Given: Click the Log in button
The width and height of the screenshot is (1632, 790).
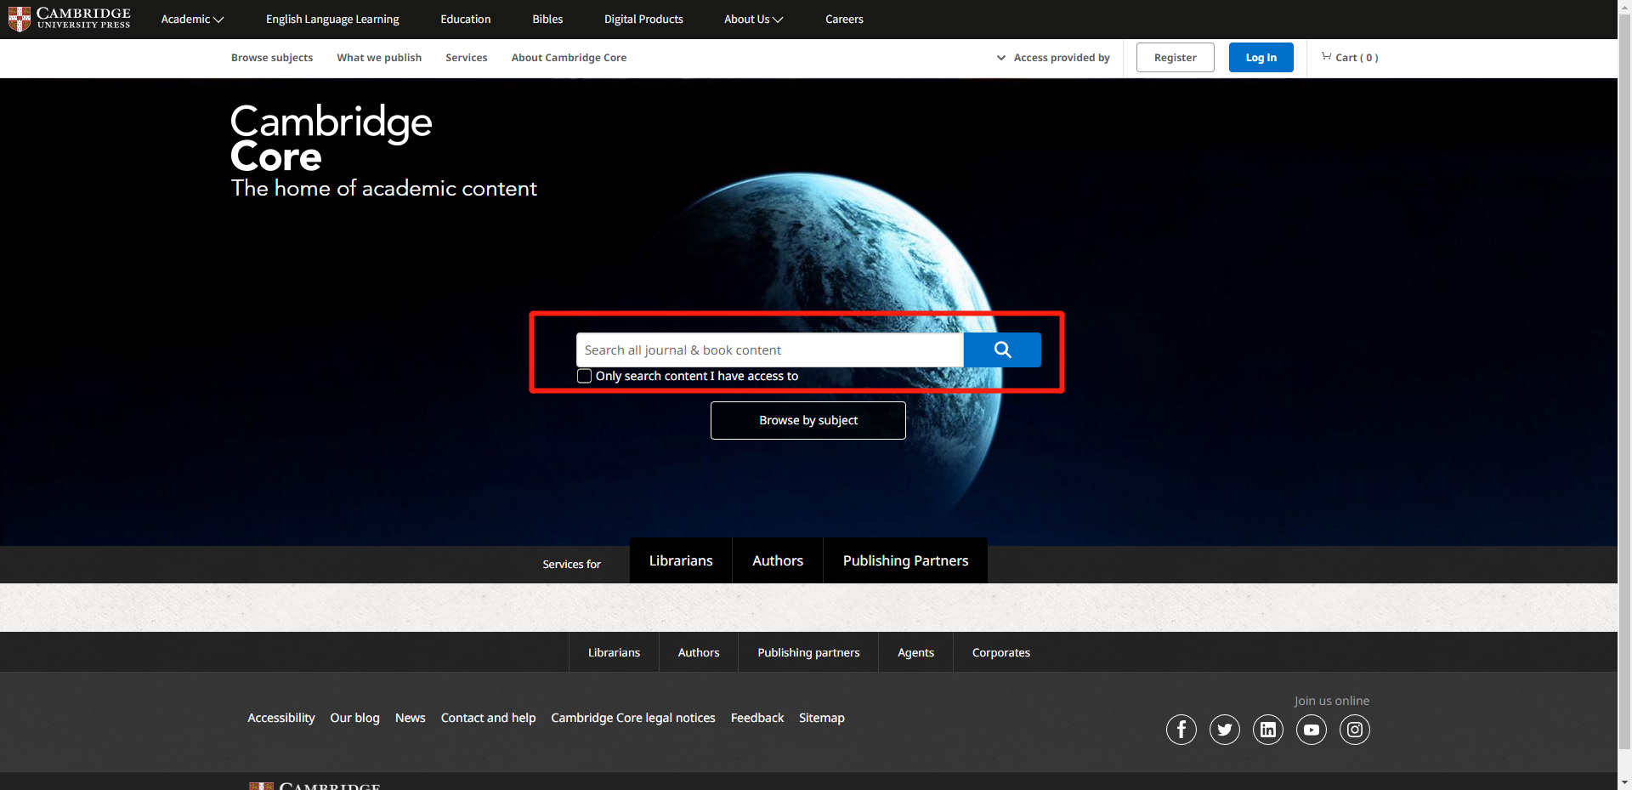Looking at the screenshot, I should pos(1261,57).
